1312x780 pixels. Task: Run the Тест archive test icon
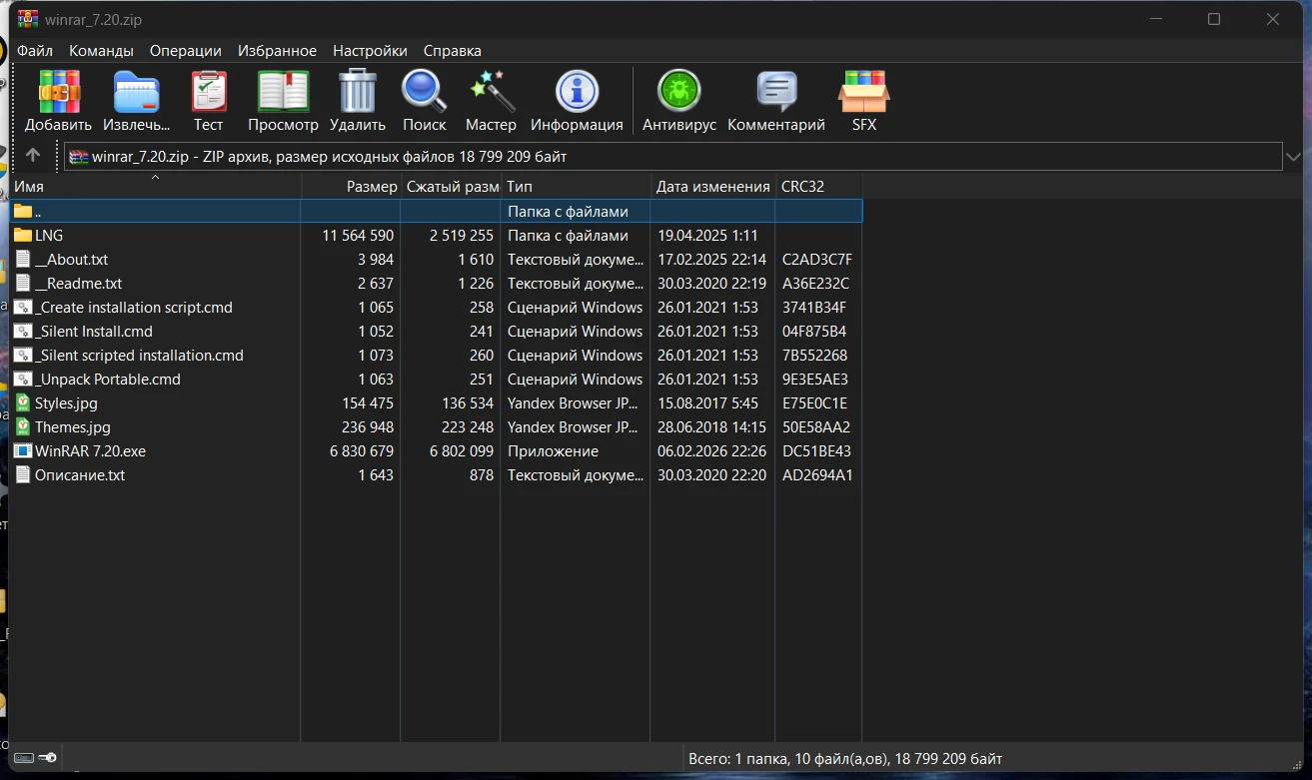[208, 93]
